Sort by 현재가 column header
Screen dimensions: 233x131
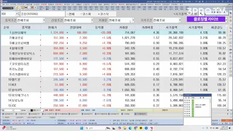[52, 28]
